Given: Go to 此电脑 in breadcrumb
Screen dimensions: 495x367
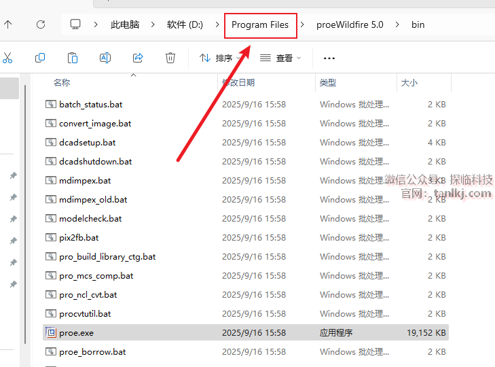Looking at the screenshot, I should 125,24.
